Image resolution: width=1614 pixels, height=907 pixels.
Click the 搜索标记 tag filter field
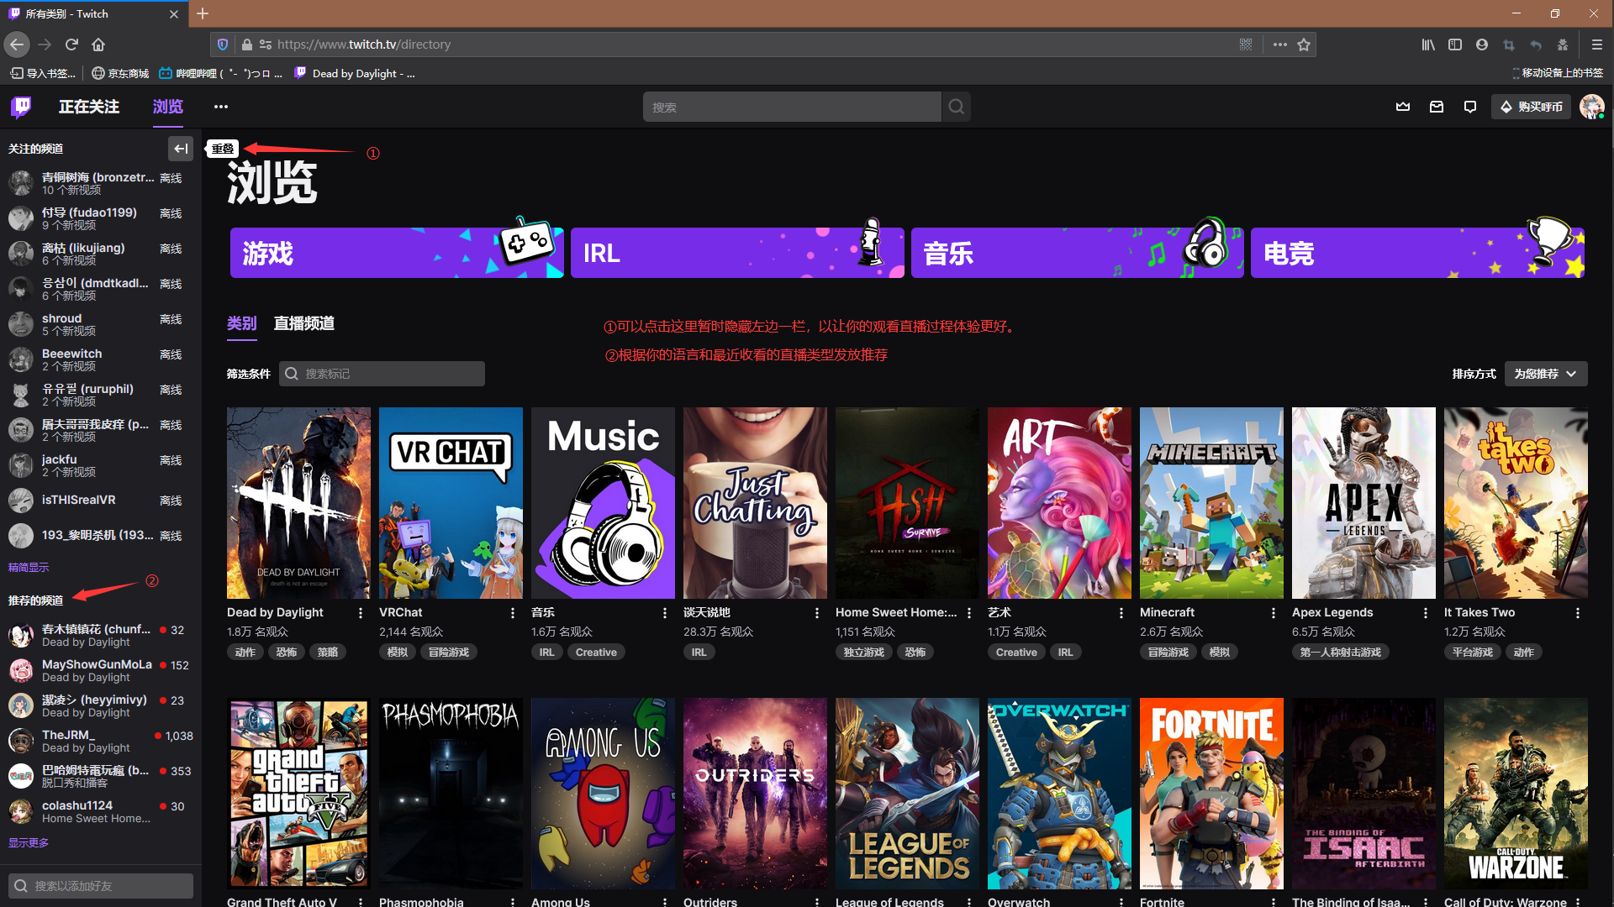382,374
